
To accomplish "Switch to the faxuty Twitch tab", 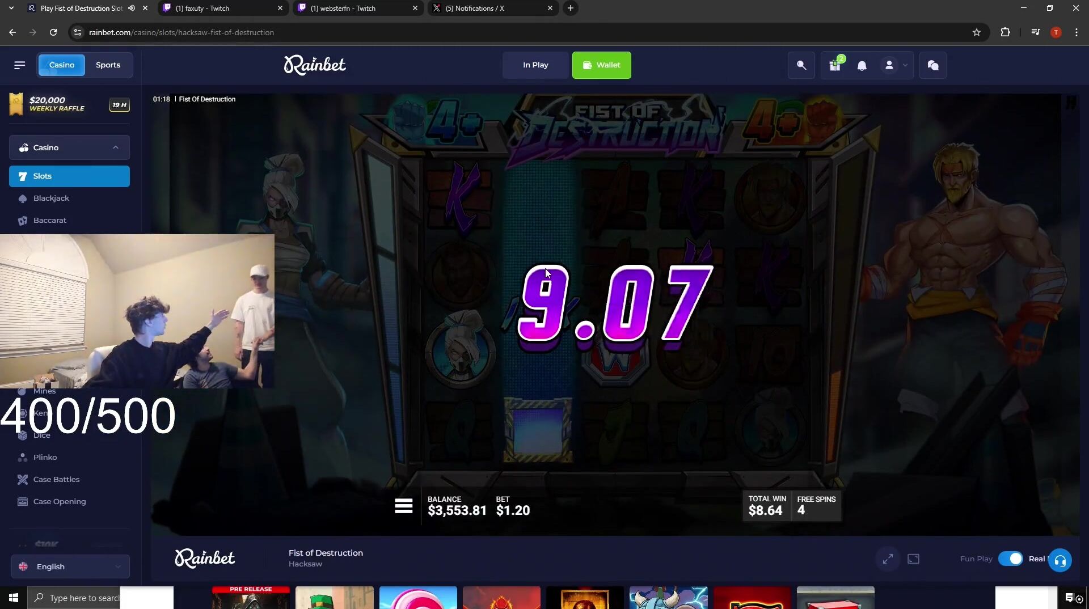I will click(222, 8).
